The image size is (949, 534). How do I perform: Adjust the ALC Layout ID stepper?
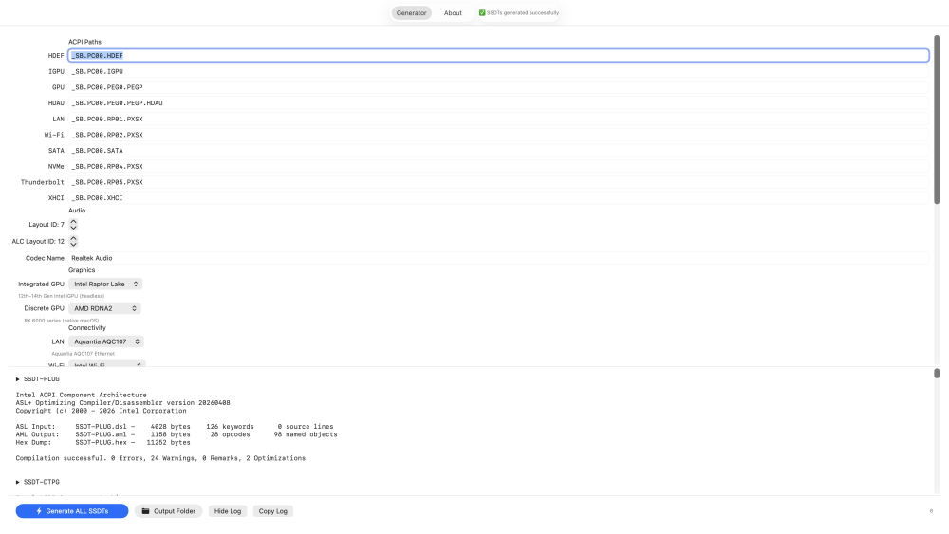coord(73,241)
